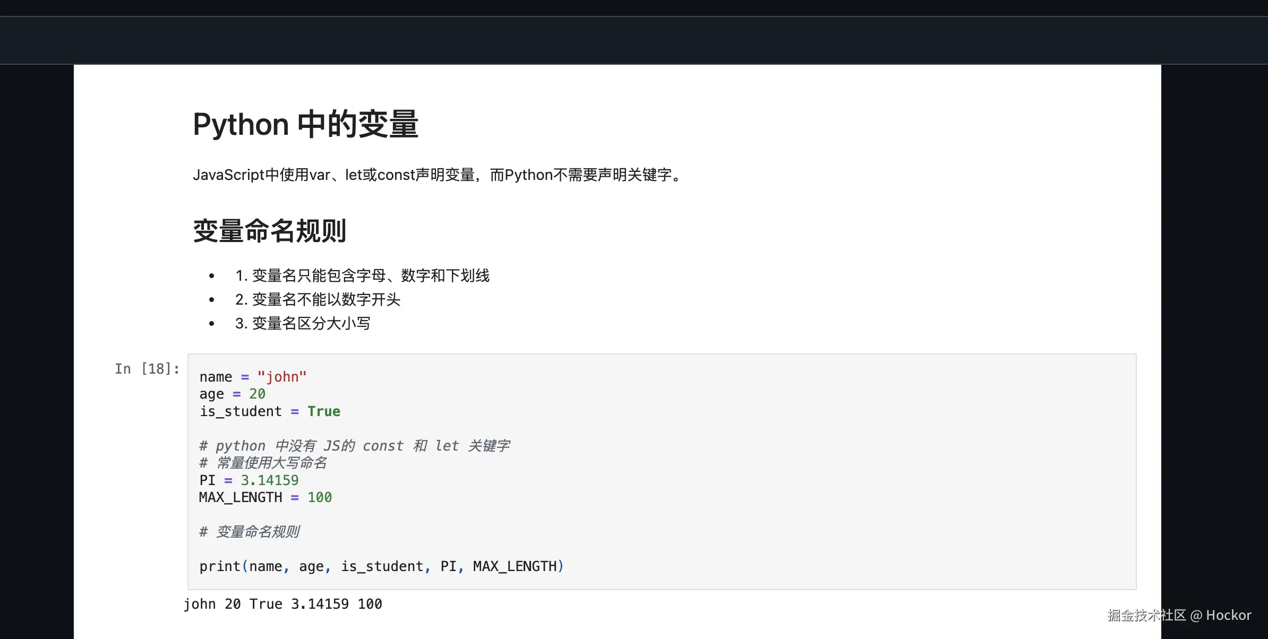The height and width of the screenshot is (639, 1268).
Task: Click the '掘金技术社区 @ Hockor' watermark
Action: coord(1179,615)
